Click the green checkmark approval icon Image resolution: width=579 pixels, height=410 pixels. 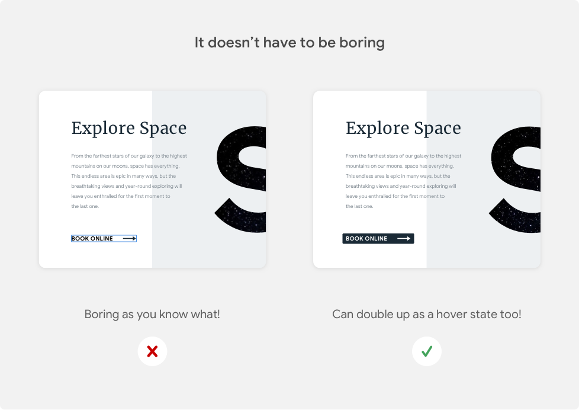pyautogui.click(x=427, y=351)
